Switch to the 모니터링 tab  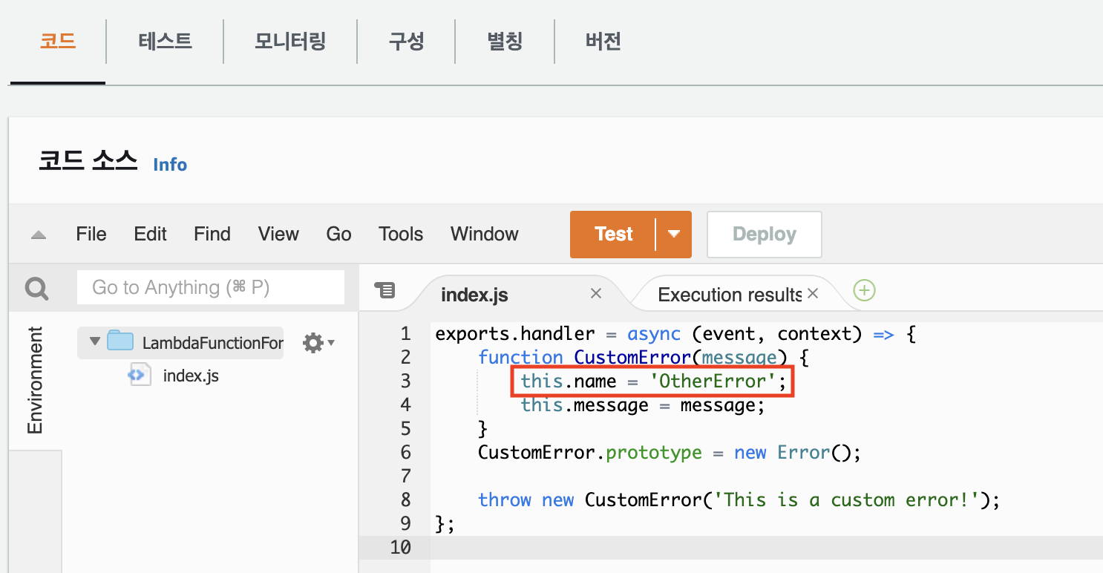point(289,42)
